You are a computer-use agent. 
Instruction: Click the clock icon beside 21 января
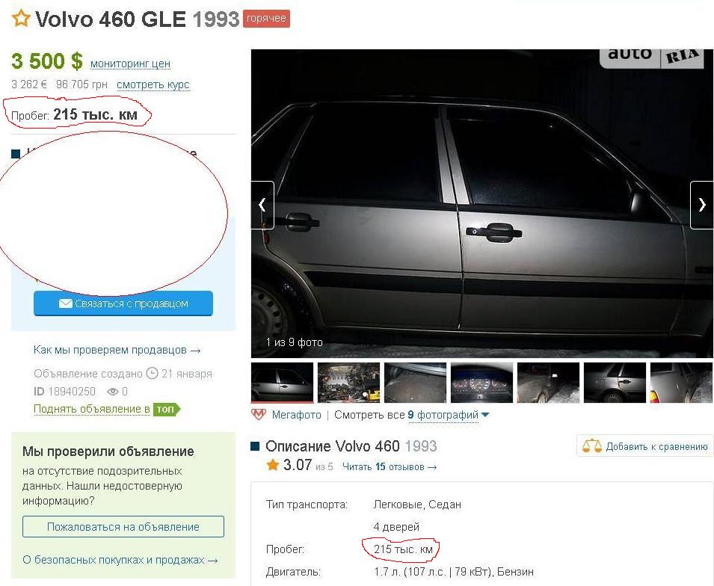152,374
